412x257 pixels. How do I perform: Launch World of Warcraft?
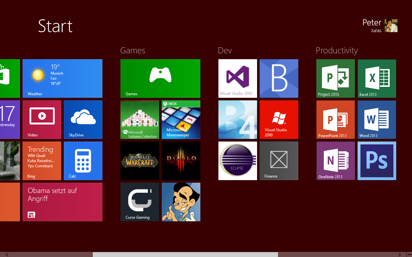[140, 161]
